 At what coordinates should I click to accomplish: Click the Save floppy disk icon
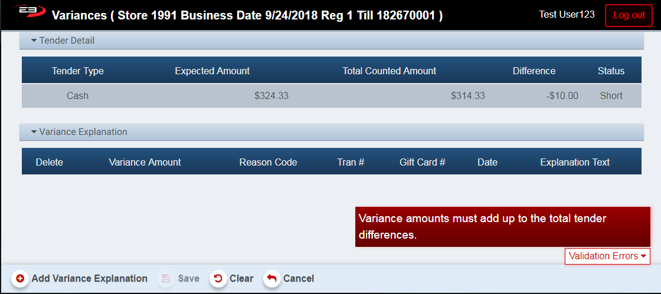(x=166, y=279)
